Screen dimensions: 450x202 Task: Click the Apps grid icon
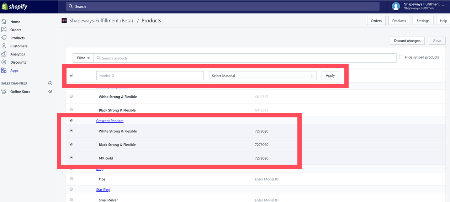point(4,70)
